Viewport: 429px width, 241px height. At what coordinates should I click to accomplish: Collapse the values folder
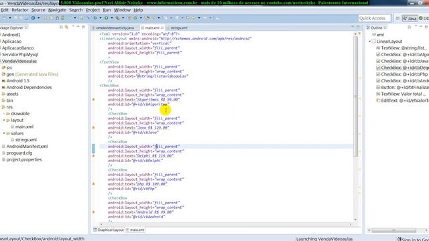tap(4, 133)
